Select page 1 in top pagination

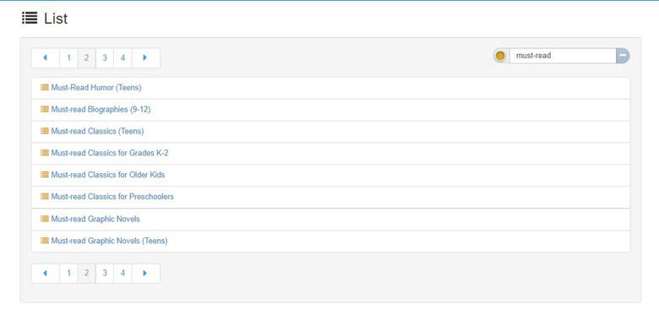click(69, 58)
